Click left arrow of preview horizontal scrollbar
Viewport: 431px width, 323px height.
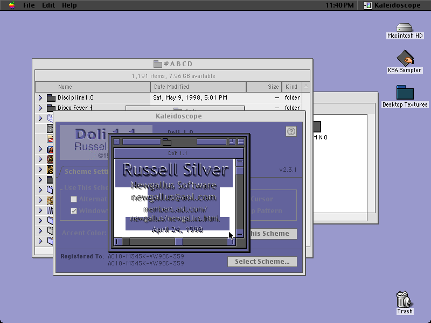[x=118, y=242]
